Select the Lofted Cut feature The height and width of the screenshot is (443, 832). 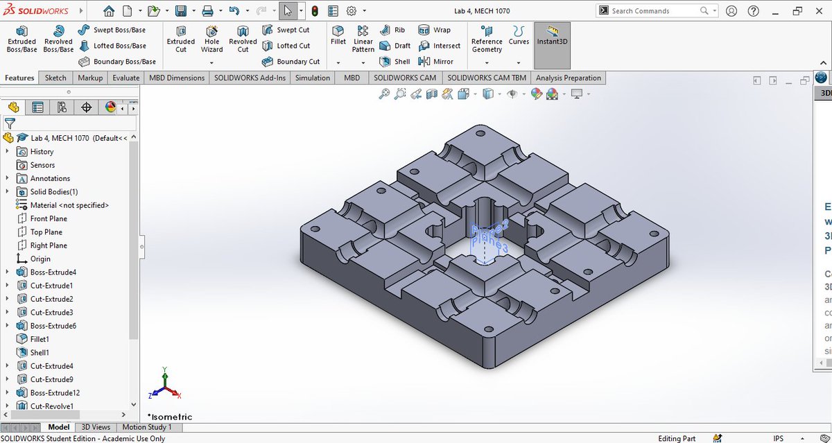[x=286, y=46]
